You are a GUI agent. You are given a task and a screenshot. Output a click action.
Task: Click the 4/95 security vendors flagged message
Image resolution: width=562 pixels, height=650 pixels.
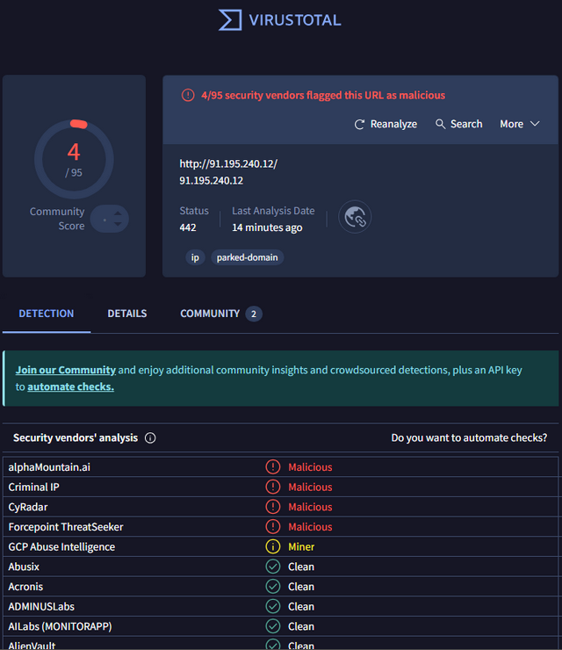click(x=323, y=96)
